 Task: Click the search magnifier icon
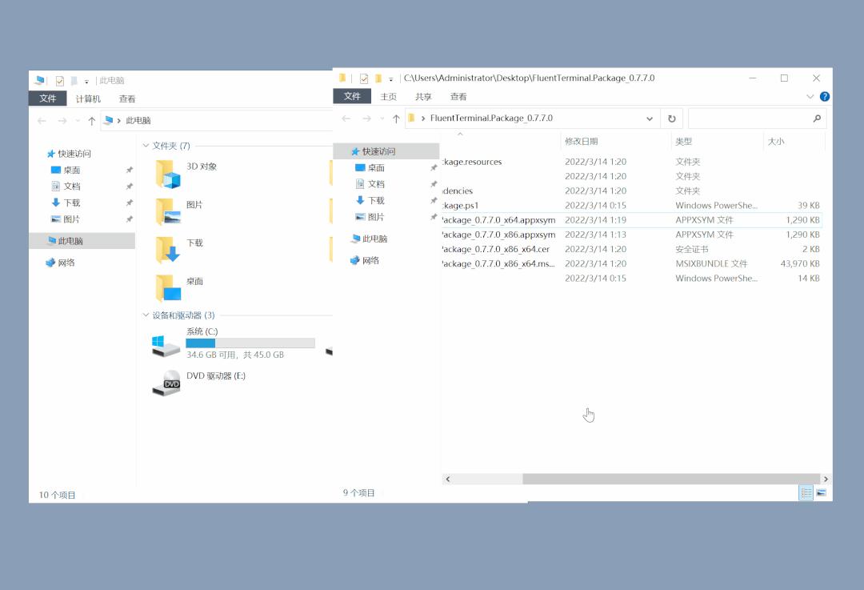817,118
